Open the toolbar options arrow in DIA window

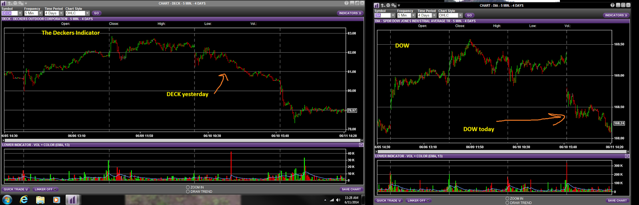[399, 5]
